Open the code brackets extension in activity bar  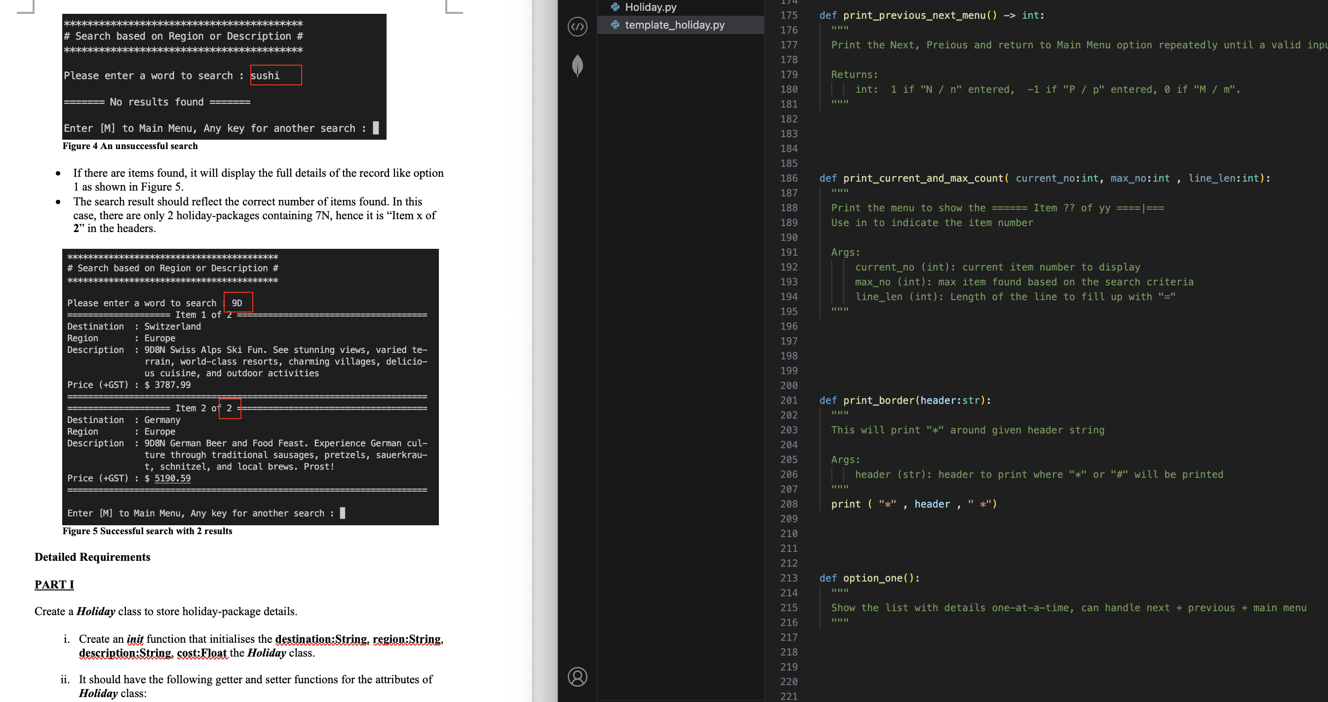578,26
